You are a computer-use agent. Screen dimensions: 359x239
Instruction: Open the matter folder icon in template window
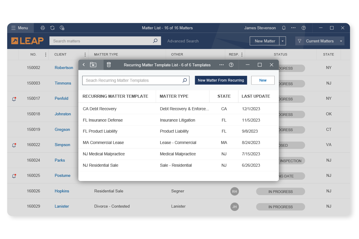tap(93, 65)
